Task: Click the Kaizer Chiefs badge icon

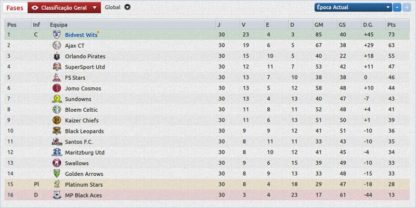Action: tap(57, 120)
